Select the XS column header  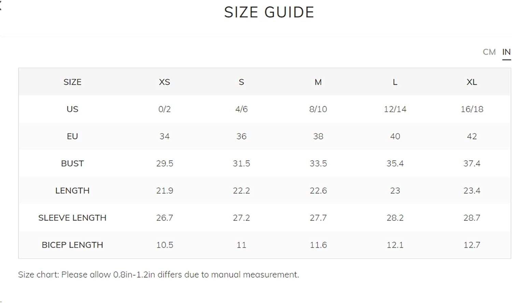point(165,82)
